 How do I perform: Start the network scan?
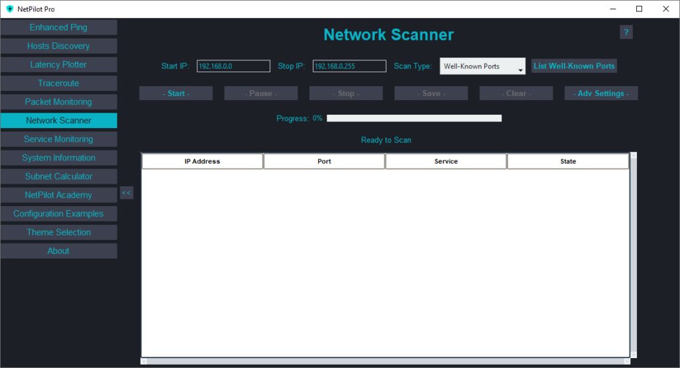tap(175, 93)
